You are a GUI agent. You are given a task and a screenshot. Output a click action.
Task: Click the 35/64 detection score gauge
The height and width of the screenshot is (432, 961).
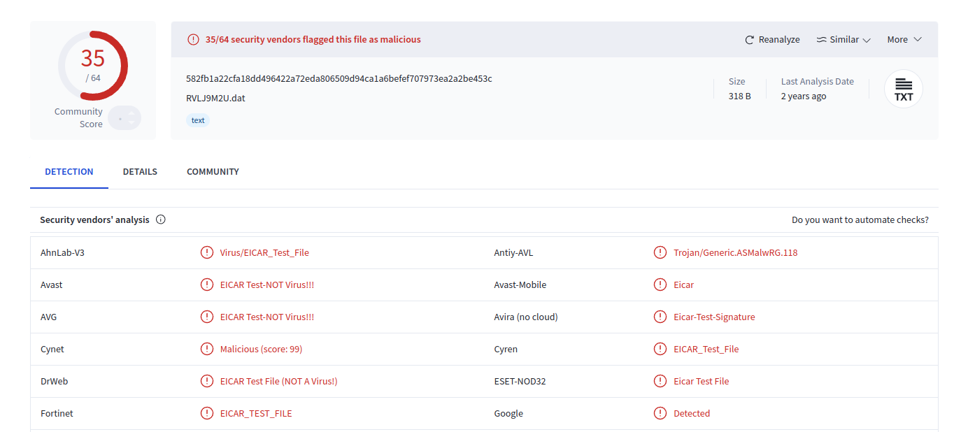(x=93, y=66)
